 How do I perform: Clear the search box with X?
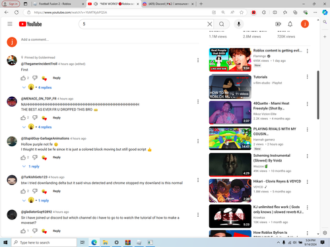(210, 24)
